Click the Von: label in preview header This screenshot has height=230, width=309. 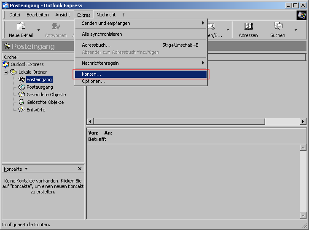pyautogui.click(x=94, y=133)
